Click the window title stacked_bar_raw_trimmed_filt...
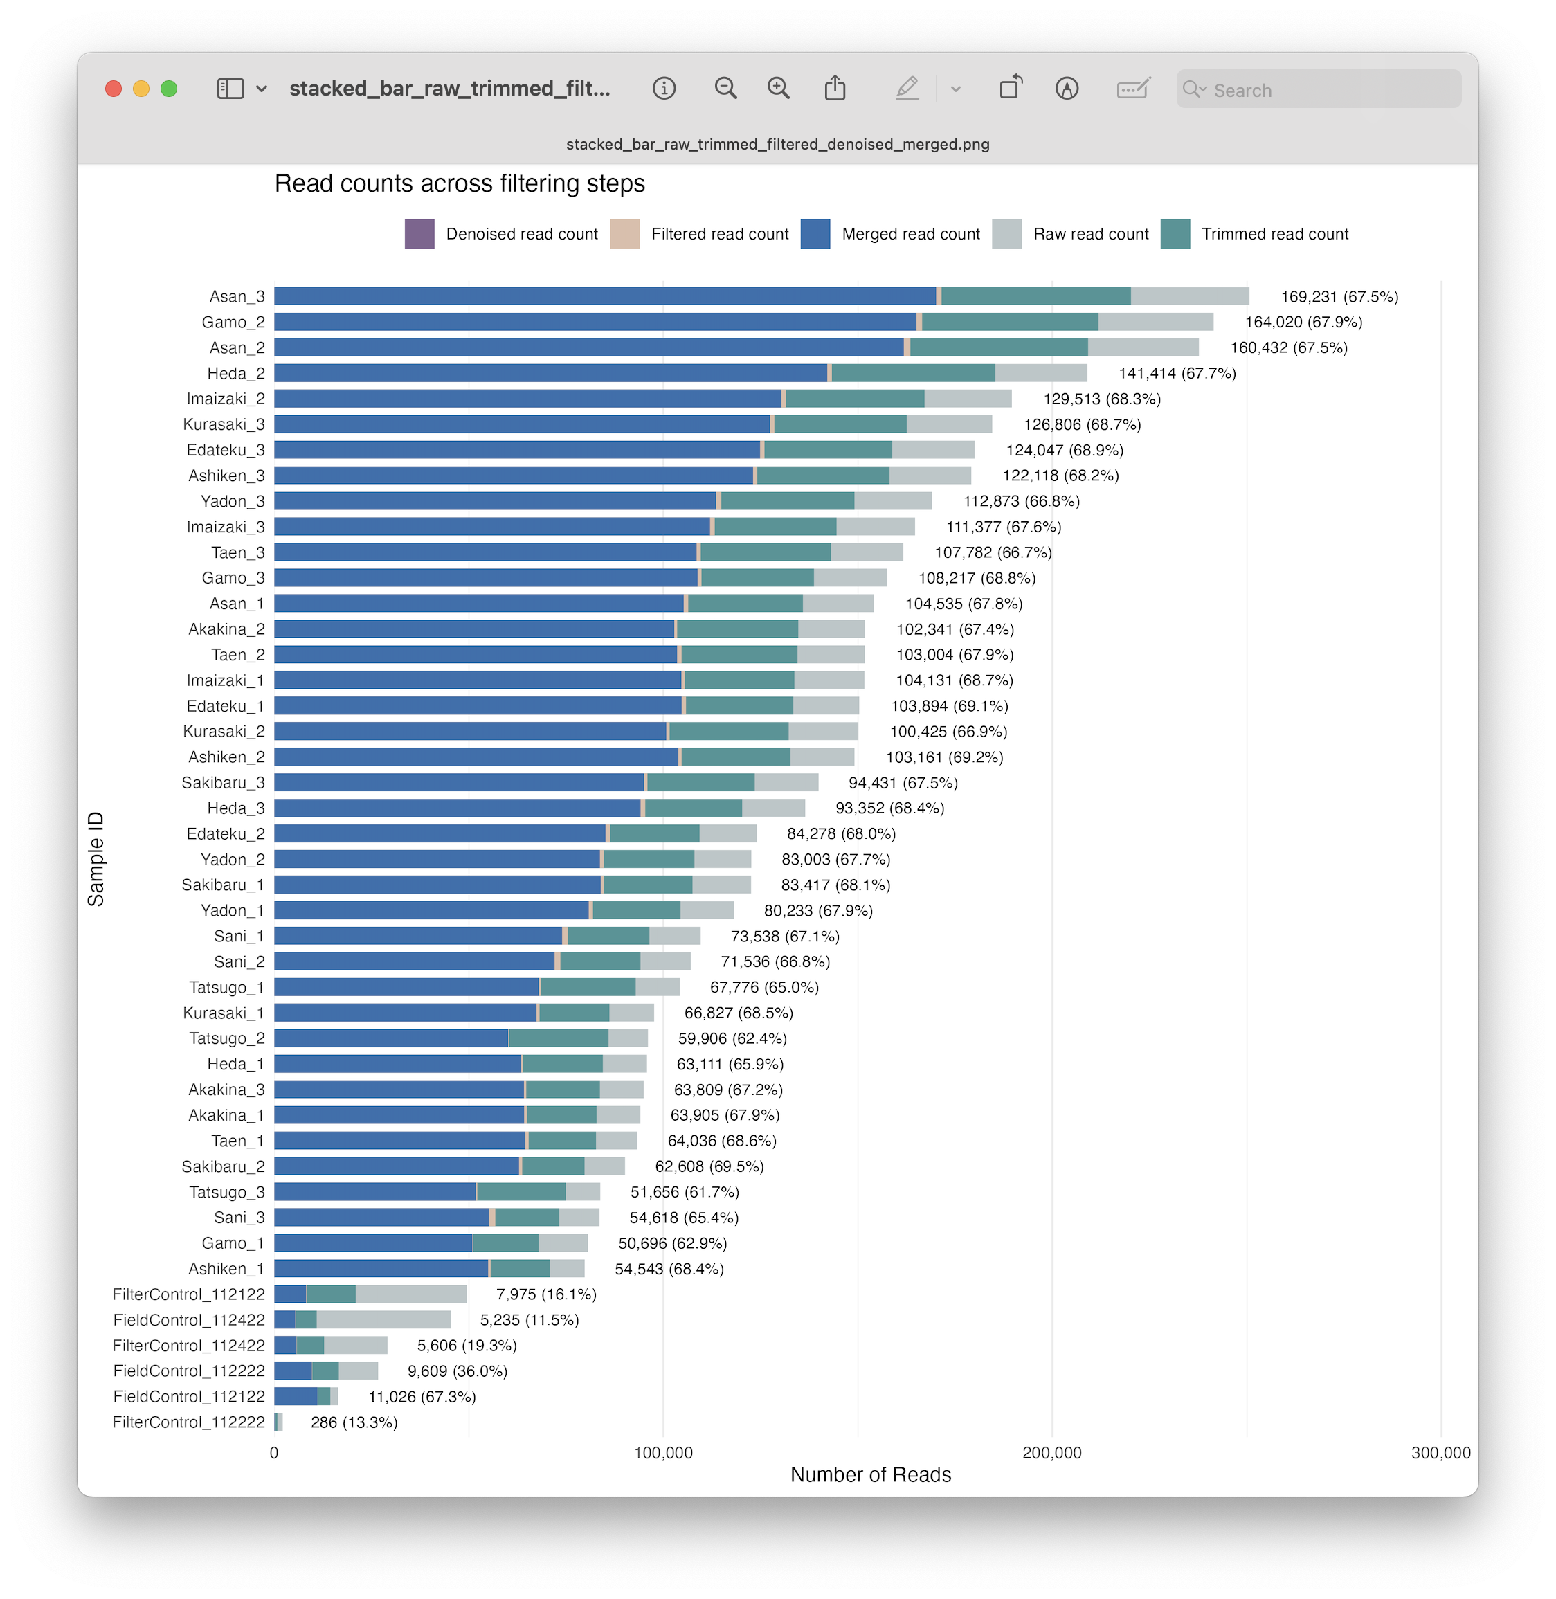This screenshot has width=1556, height=1599. point(449,88)
